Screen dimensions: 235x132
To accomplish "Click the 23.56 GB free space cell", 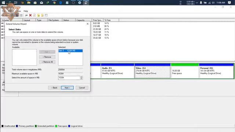I will tap(97, 29).
